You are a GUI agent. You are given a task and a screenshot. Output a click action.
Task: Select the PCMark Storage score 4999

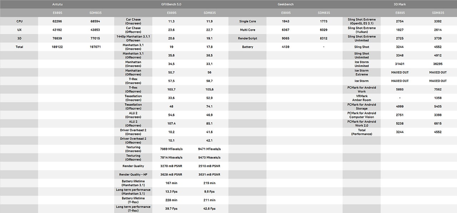(400, 106)
